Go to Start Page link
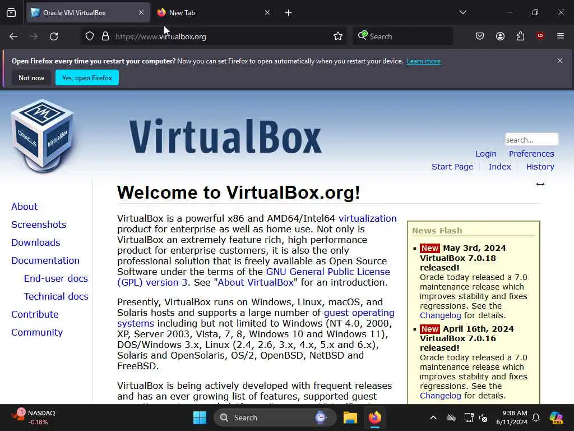Screen dimensions: 574x431 tap(452, 167)
